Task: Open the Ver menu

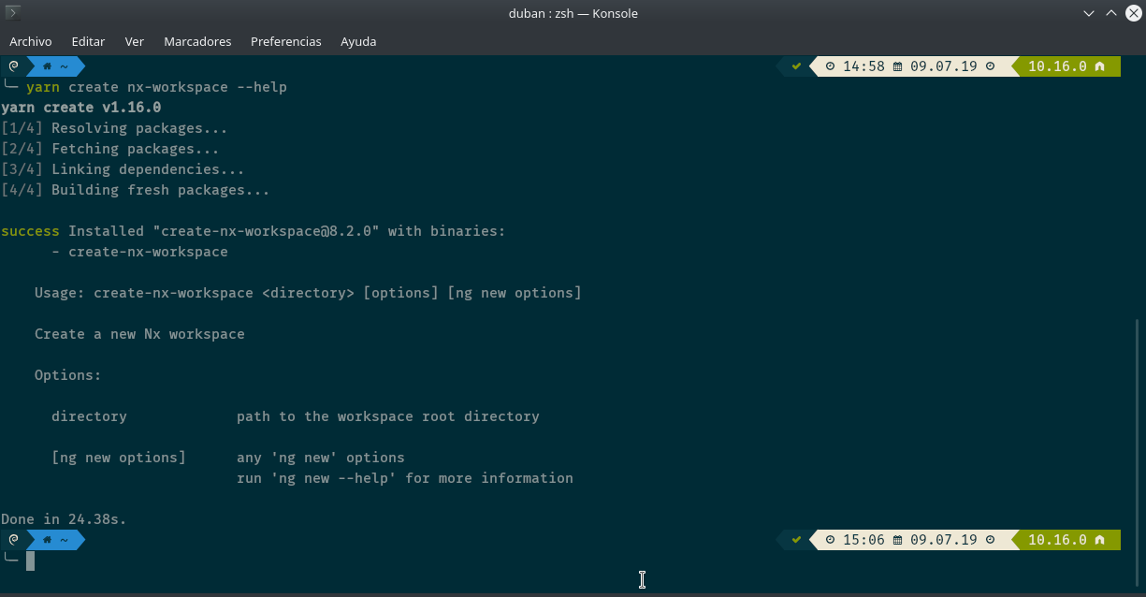Action: point(135,41)
